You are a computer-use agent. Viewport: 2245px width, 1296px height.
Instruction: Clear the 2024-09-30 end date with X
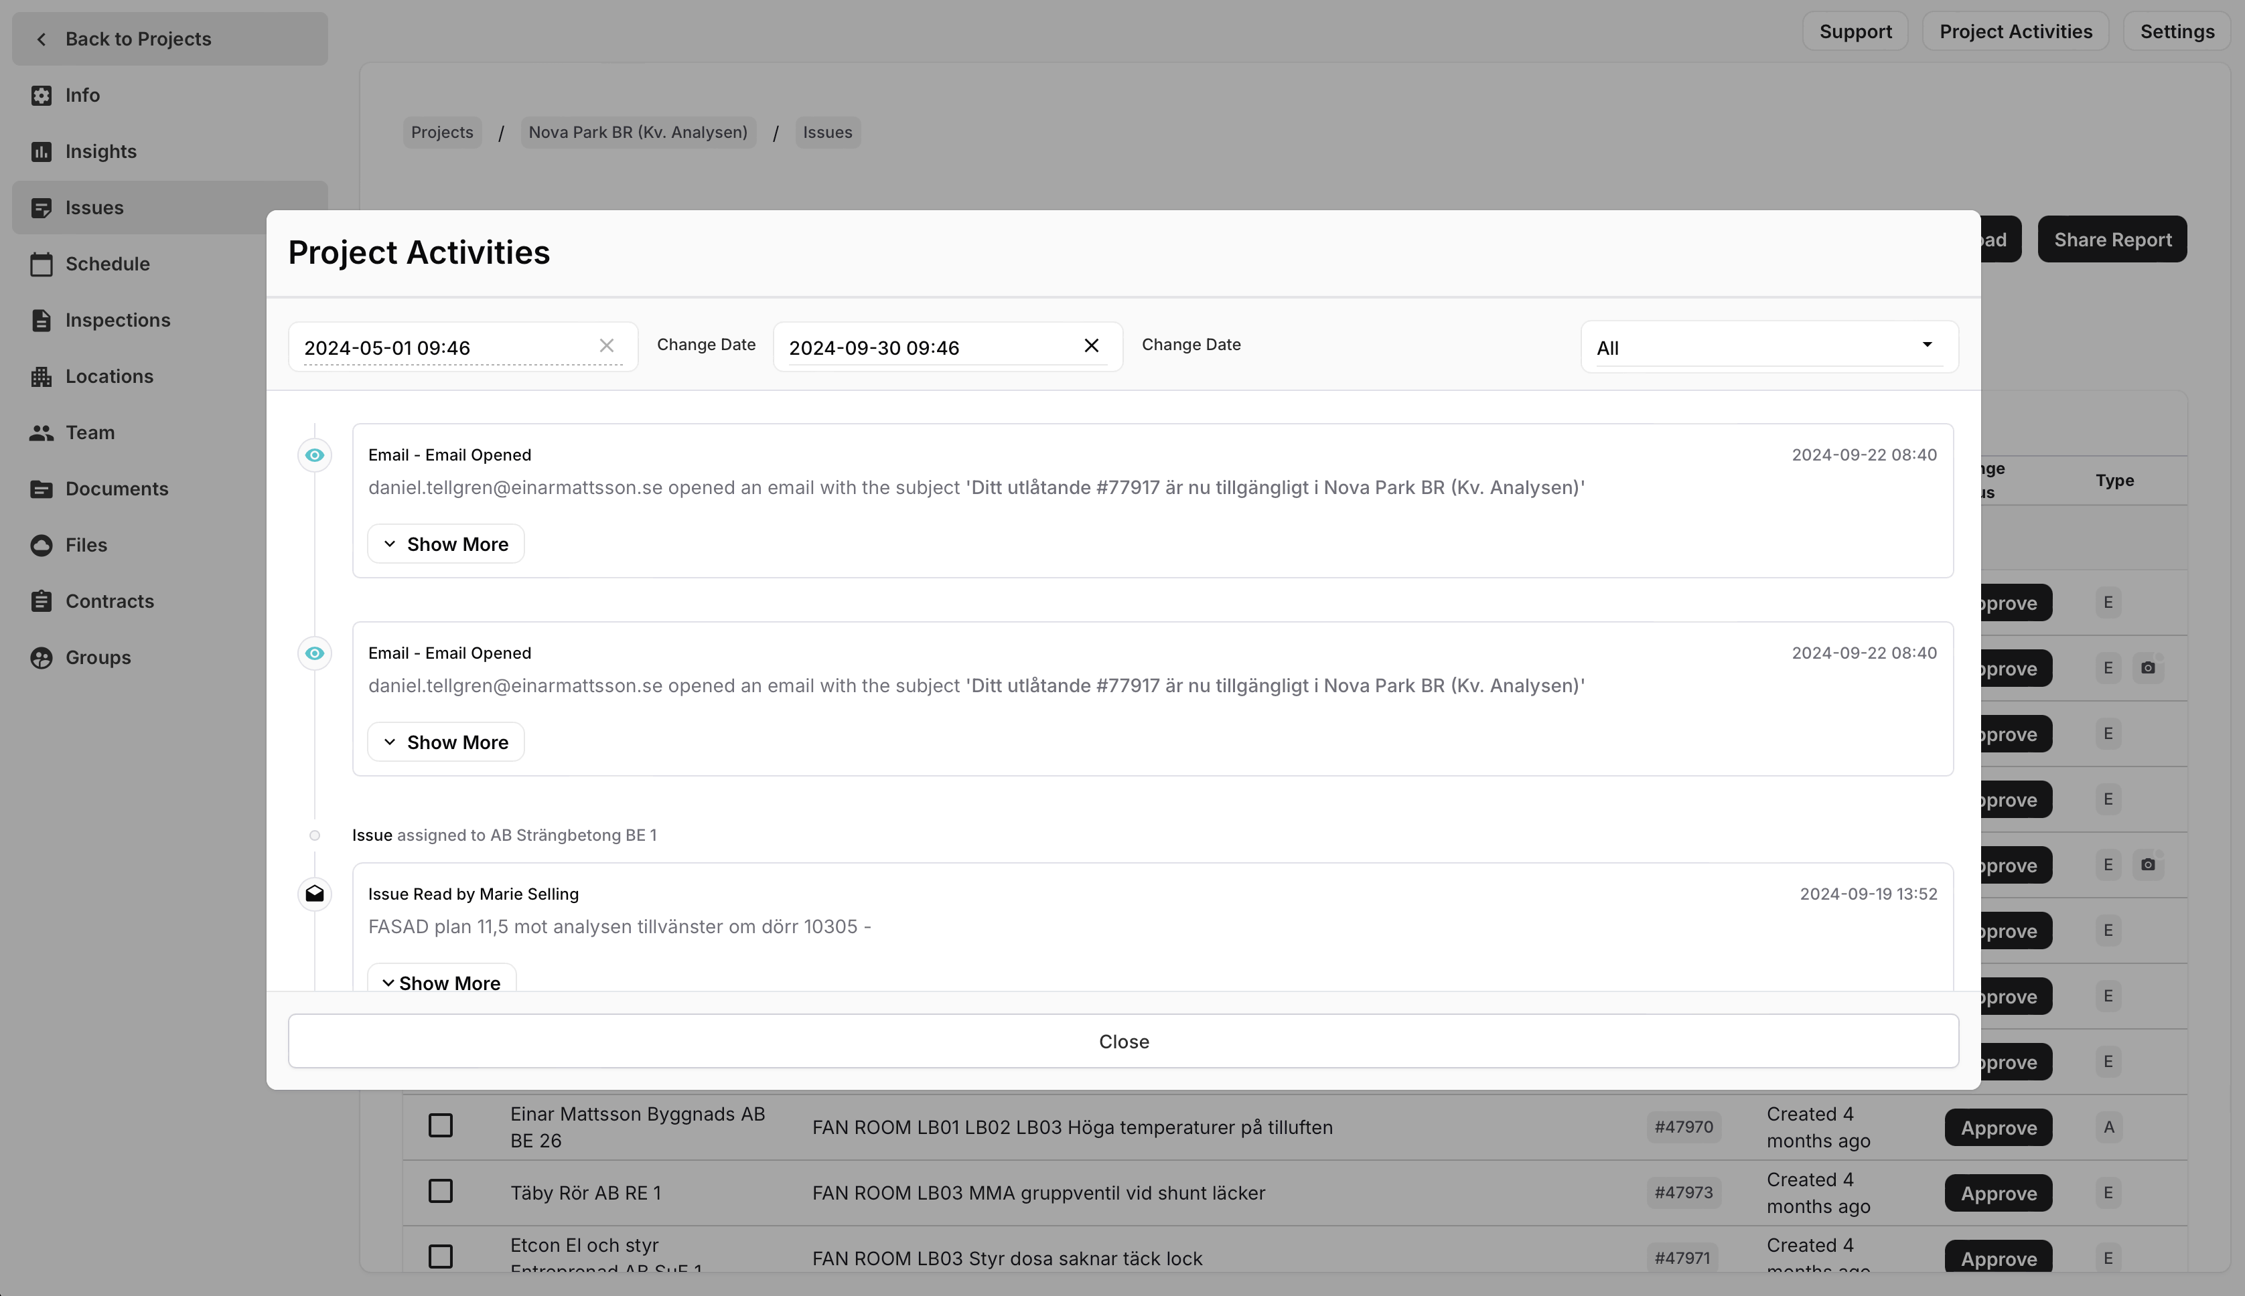(x=1091, y=346)
